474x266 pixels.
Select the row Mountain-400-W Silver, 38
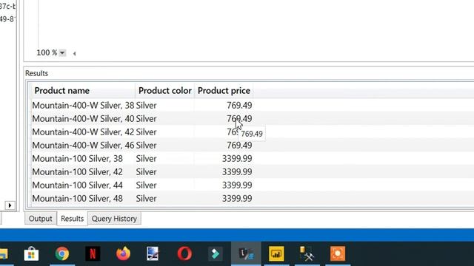click(142, 105)
